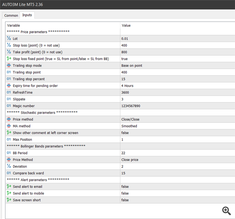Image resolution: width=235 pixels, height=219 pixels.
Task: Click the Variable column header
Action: 13,25
